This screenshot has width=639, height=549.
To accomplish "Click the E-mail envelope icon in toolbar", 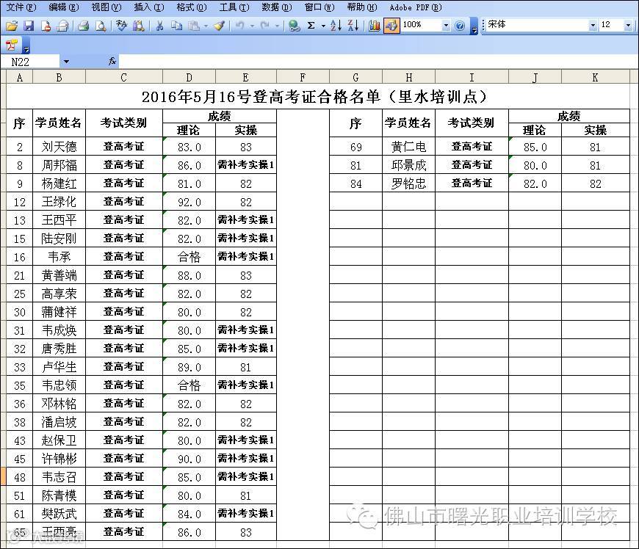I will (62, 26).
